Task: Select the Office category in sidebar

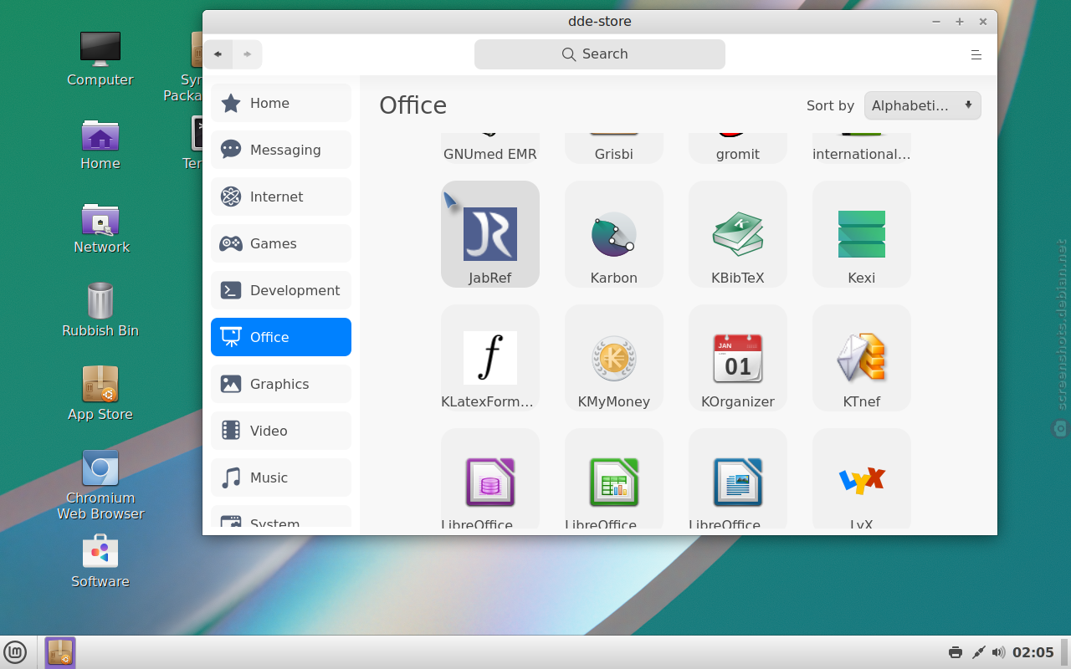Action: pos(281,337)
